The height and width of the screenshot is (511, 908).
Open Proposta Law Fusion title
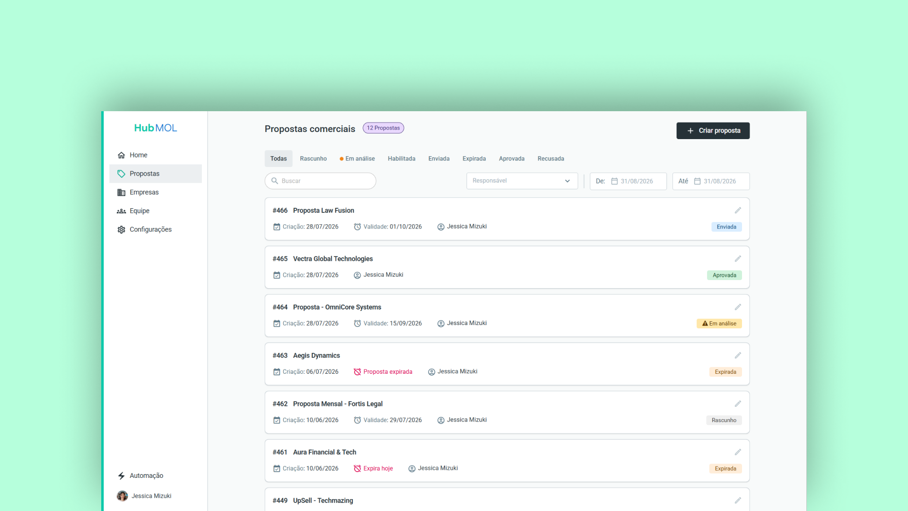pos(323,211)
